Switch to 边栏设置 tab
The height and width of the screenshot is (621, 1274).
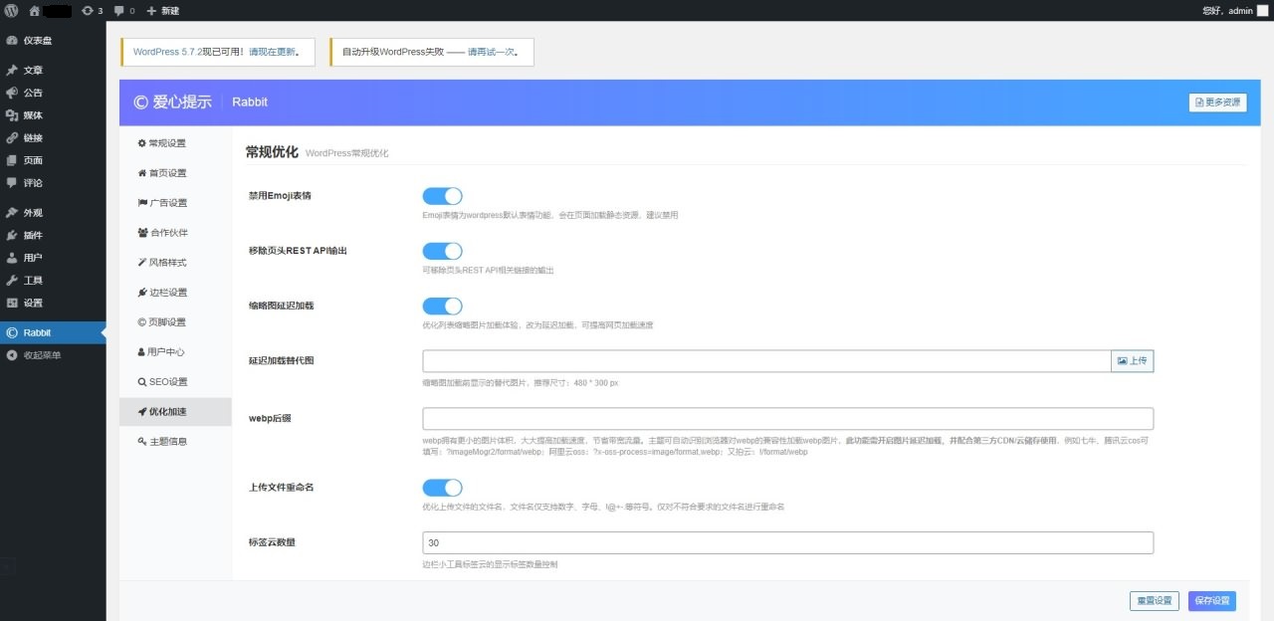point(175,293)
